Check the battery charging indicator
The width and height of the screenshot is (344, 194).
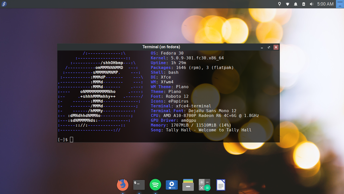304,4
